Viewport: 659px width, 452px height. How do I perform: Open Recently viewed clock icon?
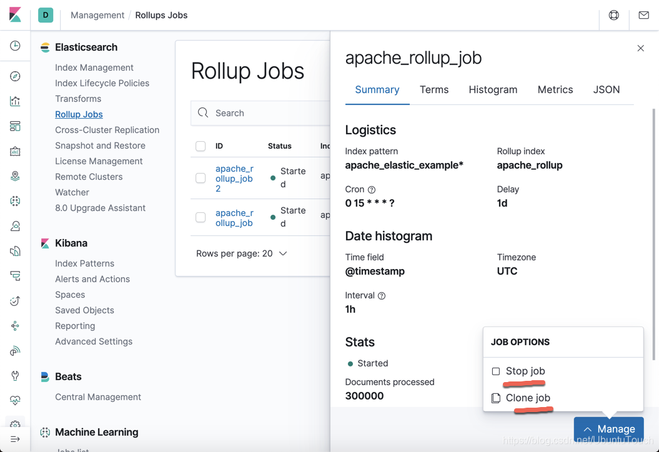(x=15, y=46)
